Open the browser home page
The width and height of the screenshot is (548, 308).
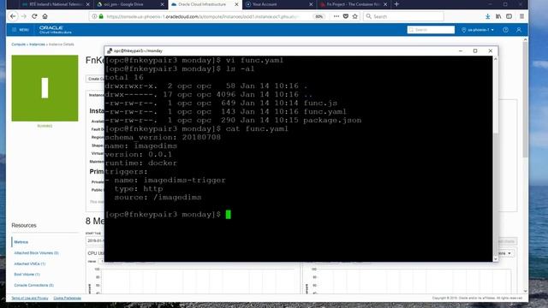pos(45,16)
